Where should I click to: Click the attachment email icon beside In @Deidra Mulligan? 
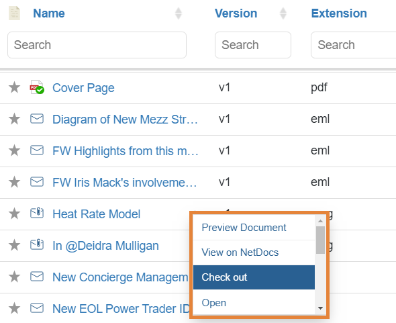[37, 244]
